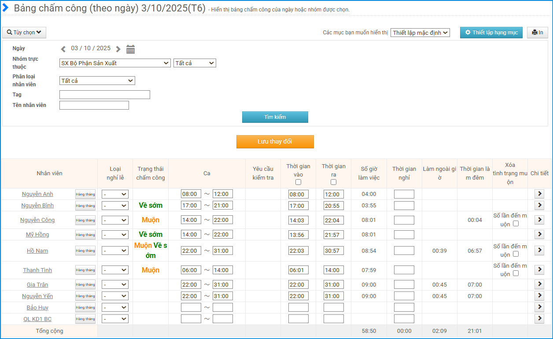Viewport: 553px width, 339px height.
Task: Go to next day arrow
Action: pos(118,49)
